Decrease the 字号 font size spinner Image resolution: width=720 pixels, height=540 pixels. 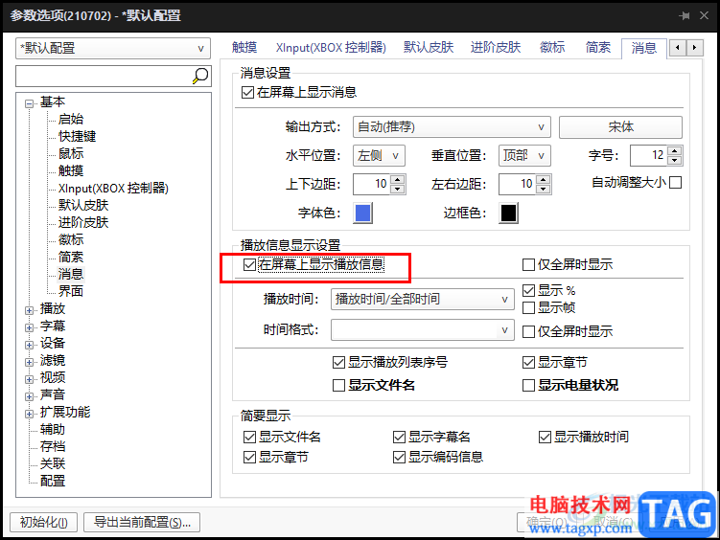(674, 161)
